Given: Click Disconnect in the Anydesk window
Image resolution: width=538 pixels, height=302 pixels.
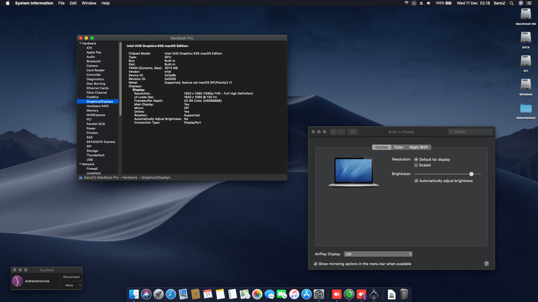Looking at the screenshot, I should pyautogui.click(x=71, y=277).
